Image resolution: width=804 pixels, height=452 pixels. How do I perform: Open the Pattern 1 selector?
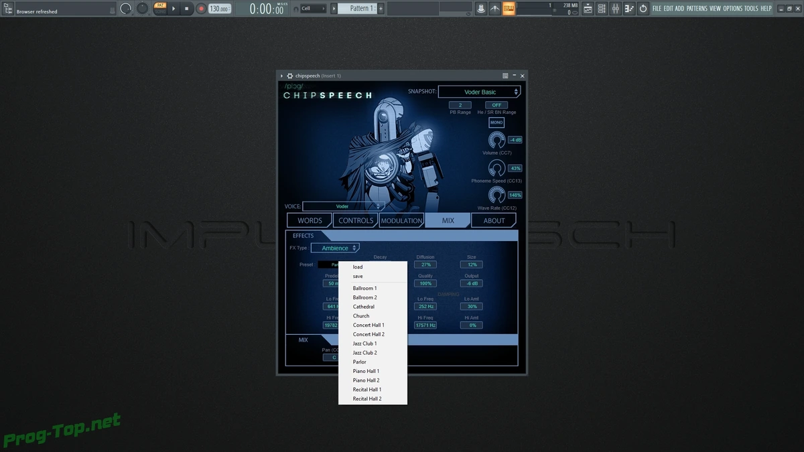click(x=357, y=9)
